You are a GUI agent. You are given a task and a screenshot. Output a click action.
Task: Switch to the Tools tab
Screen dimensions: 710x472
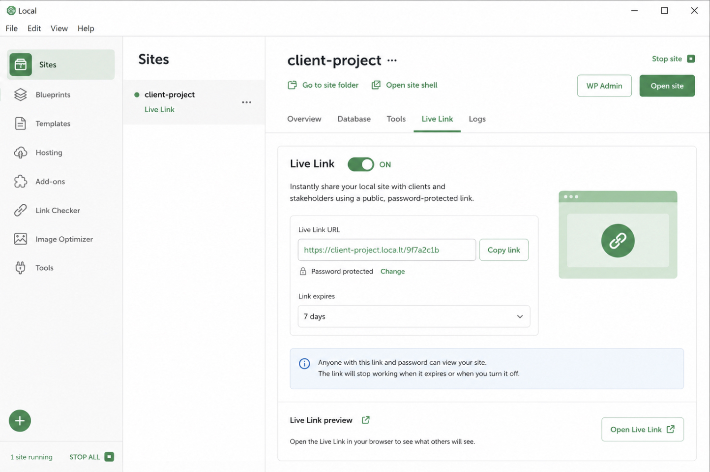(x=396, y=119)
